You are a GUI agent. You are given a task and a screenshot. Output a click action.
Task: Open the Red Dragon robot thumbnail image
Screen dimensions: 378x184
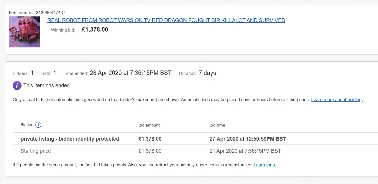[x=24, y=32]
